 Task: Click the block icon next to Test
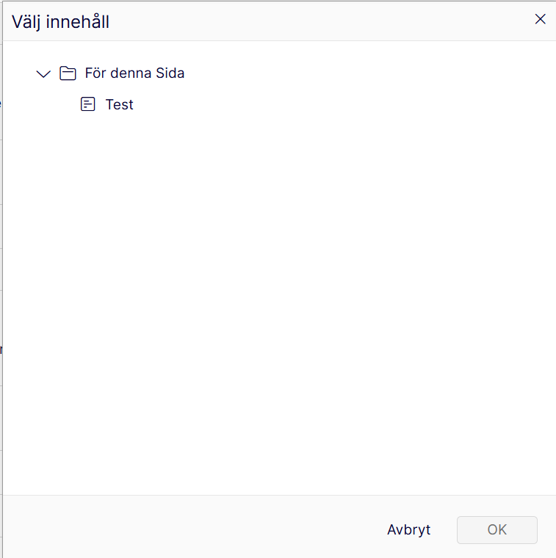88,104
